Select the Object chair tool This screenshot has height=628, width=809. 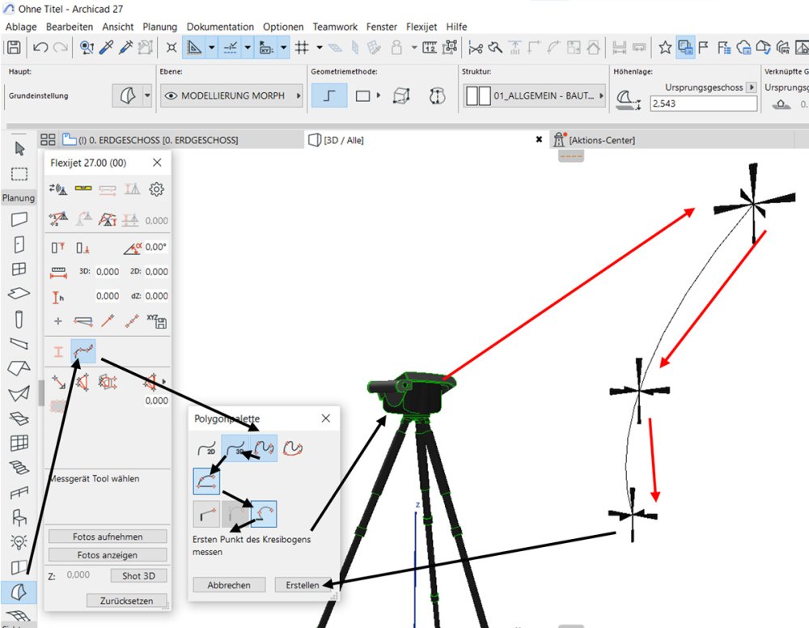[x=19, y=517]
